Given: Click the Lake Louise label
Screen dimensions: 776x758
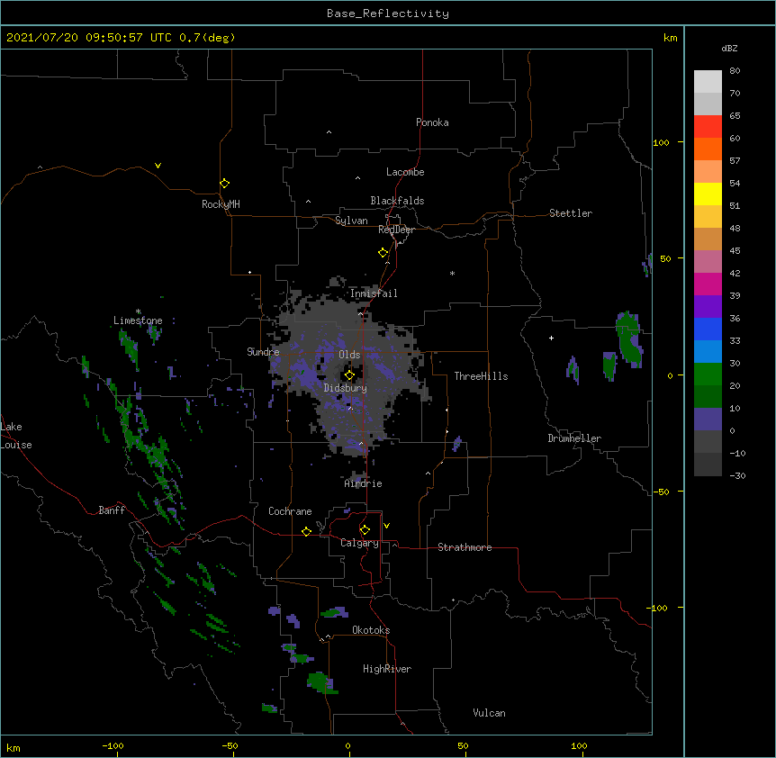Looking at the screenshot, I should [14, 436].
